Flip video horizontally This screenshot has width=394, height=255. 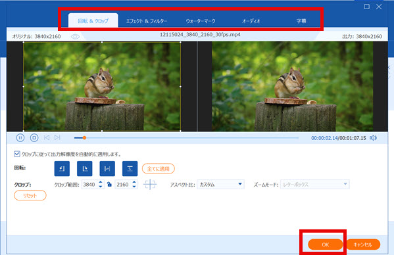(x=107, y=169)
